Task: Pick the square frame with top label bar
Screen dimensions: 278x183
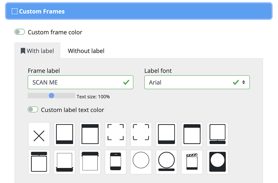Action: (x=90, y=135)
